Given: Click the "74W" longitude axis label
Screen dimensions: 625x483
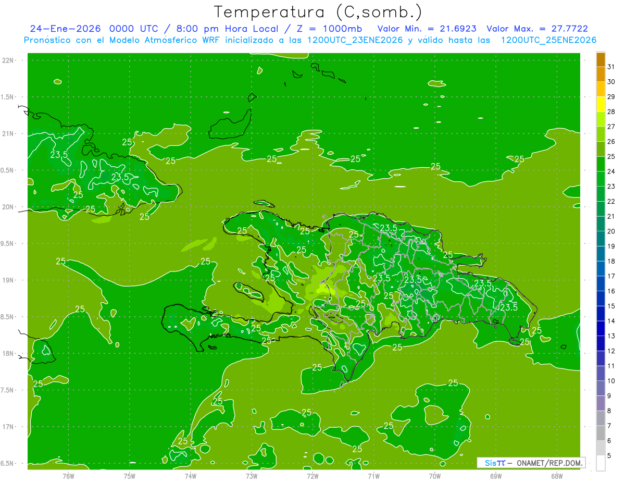Looking at the screenshot, I should 191,476.
